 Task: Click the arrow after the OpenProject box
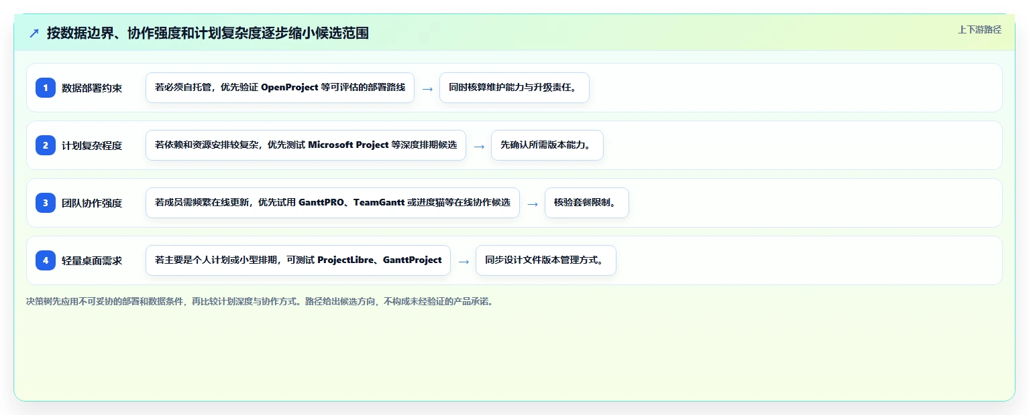click(427, 88)
